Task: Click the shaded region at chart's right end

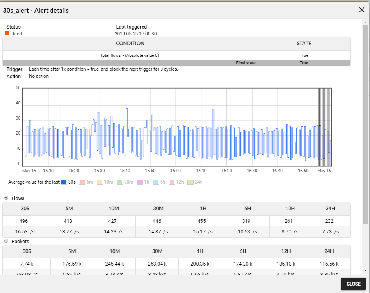Action: 325,126
